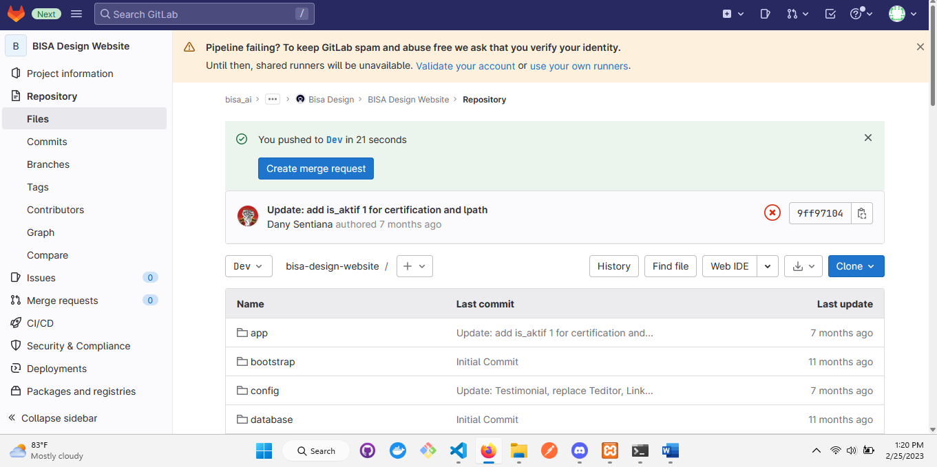Open BISA Design Website breadcrumb

(x=408, y=100)
